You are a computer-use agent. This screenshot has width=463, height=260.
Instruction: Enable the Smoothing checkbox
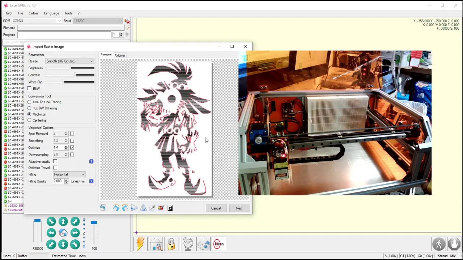click(x=72, y=141)
